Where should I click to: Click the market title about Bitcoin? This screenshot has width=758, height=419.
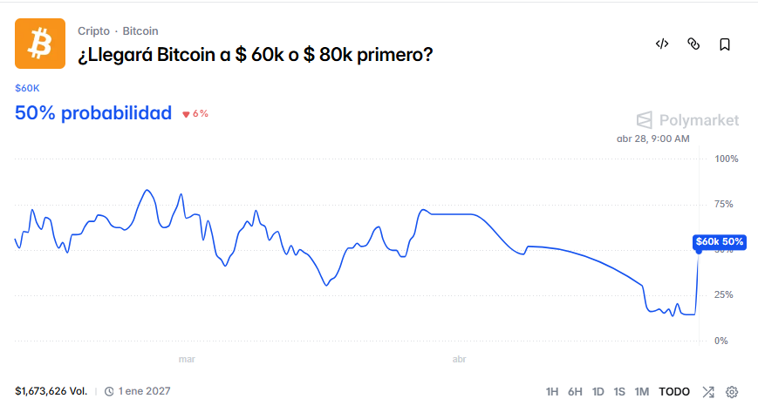point(256,55)
